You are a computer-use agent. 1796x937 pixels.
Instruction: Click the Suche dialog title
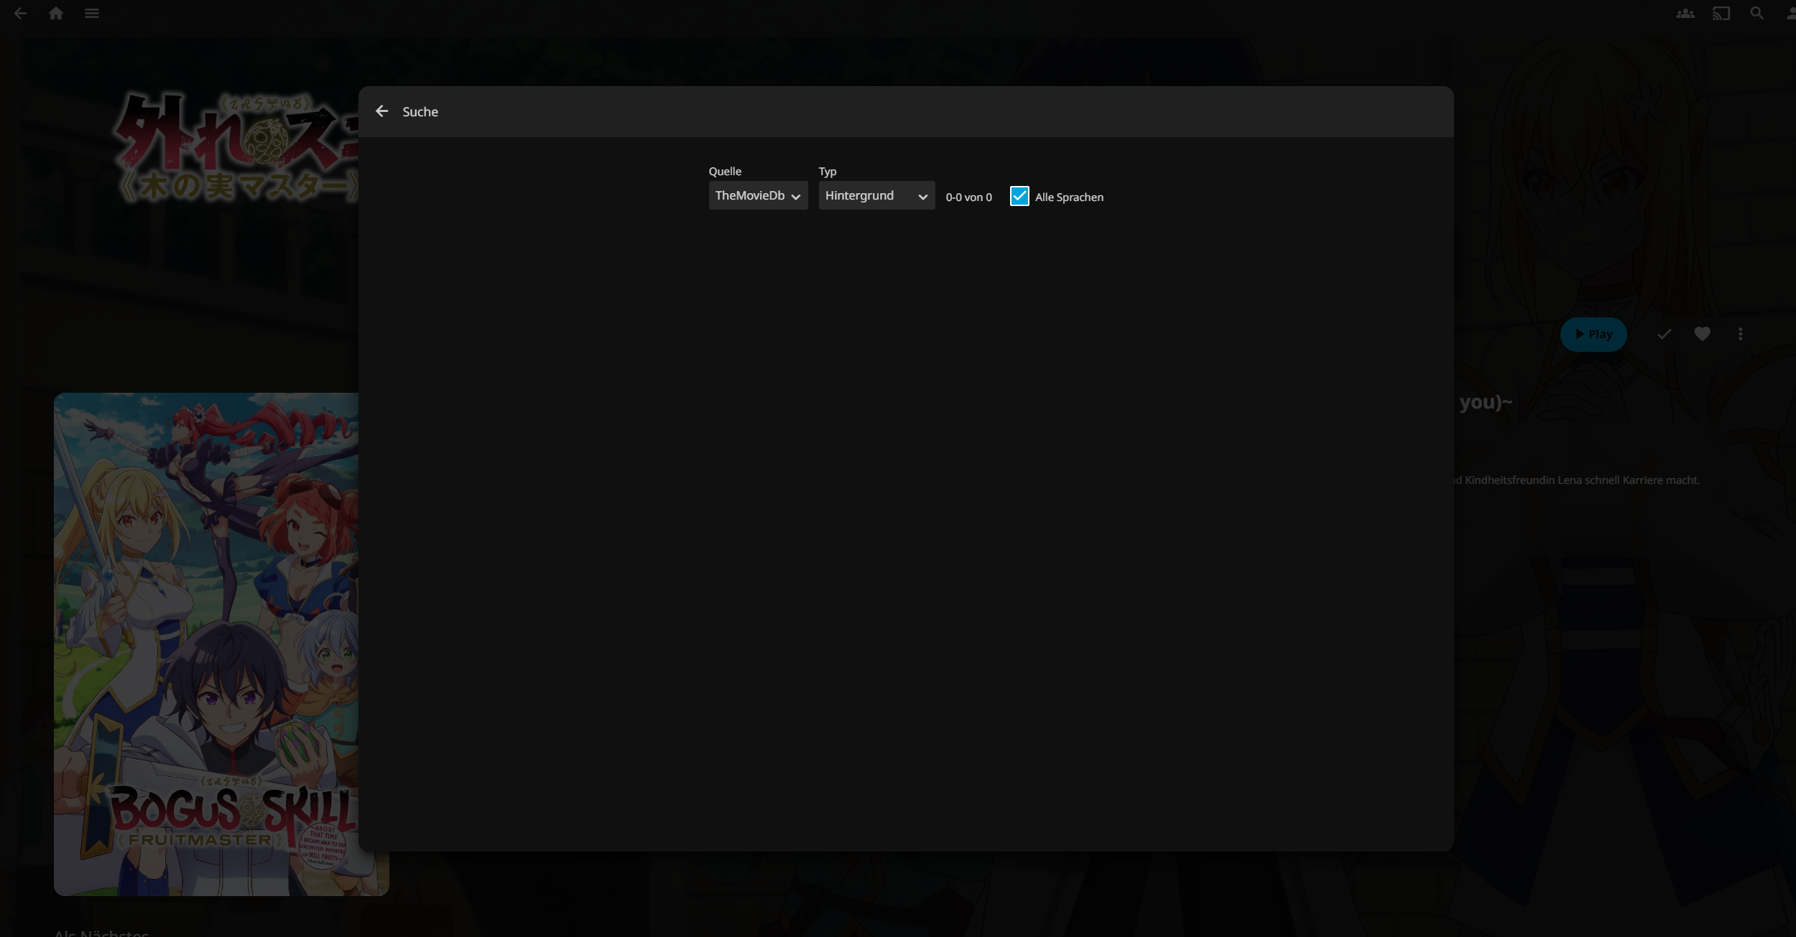420,112
